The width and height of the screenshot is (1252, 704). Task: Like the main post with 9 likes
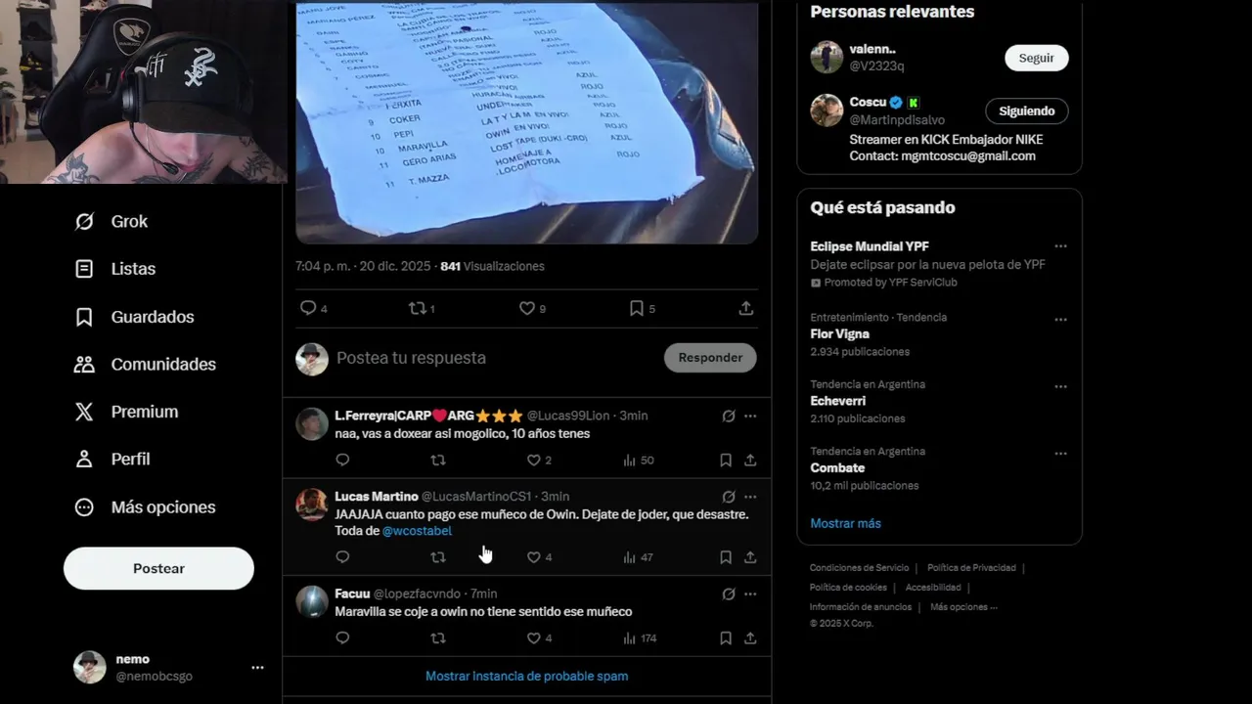point(526,308)
